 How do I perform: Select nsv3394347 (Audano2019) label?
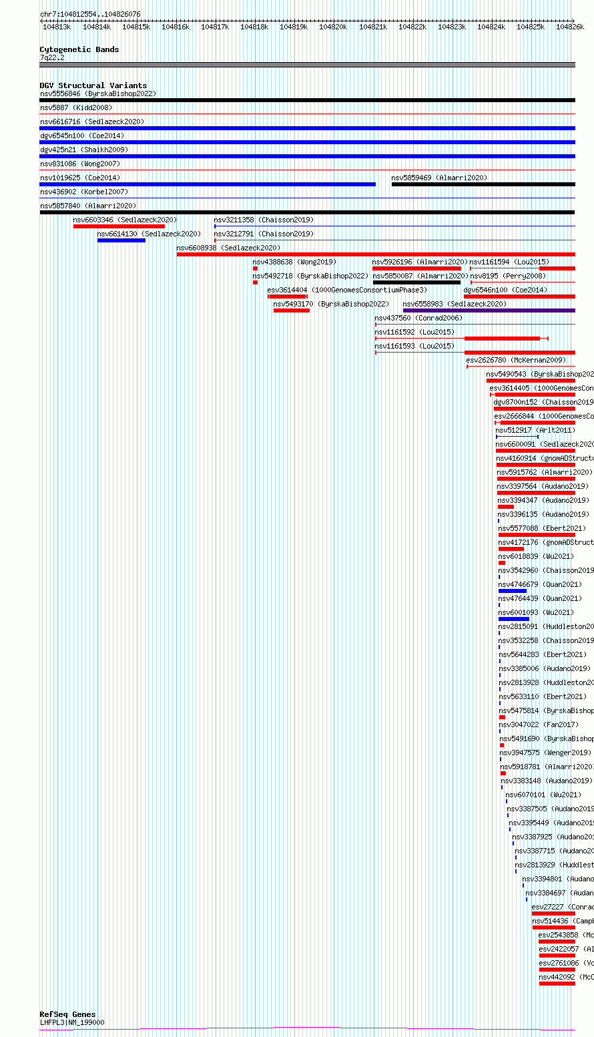[x=543, y=500]
